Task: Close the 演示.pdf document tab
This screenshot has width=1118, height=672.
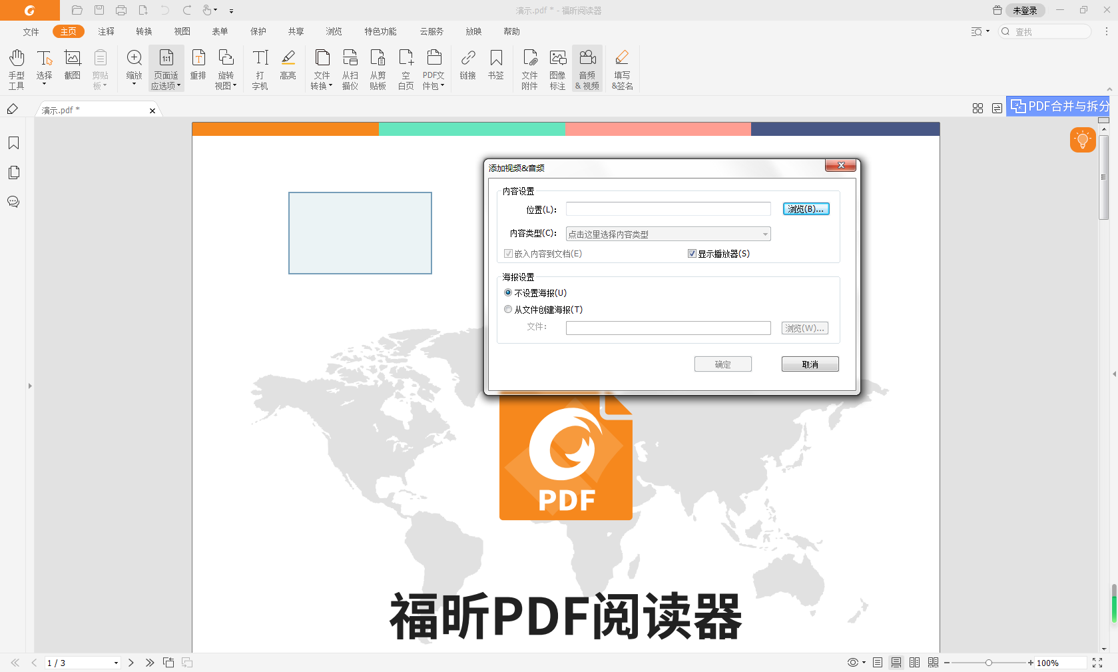Action: [152, 111]
